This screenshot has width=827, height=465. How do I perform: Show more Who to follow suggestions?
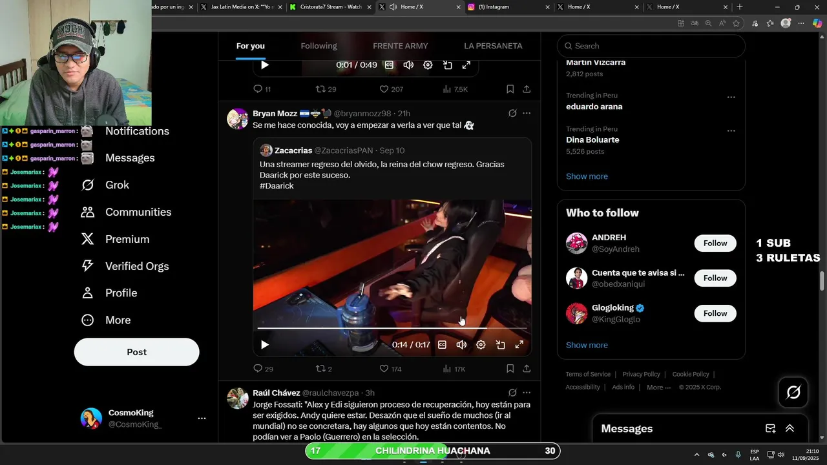[x=587, y=346]
